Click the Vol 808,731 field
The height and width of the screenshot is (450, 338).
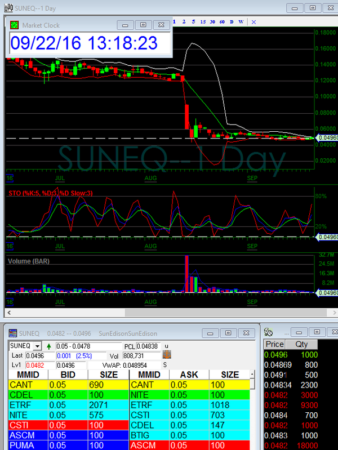[141, 356]
